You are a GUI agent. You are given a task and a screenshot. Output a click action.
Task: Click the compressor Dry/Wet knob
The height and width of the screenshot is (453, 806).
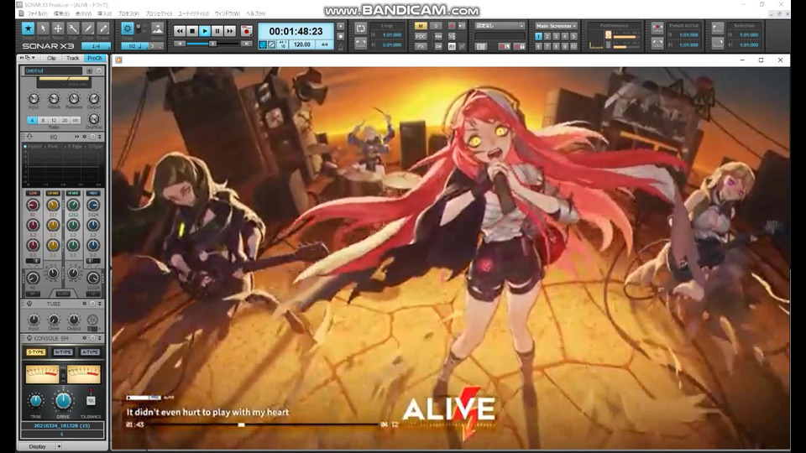(x=93, y=119)
